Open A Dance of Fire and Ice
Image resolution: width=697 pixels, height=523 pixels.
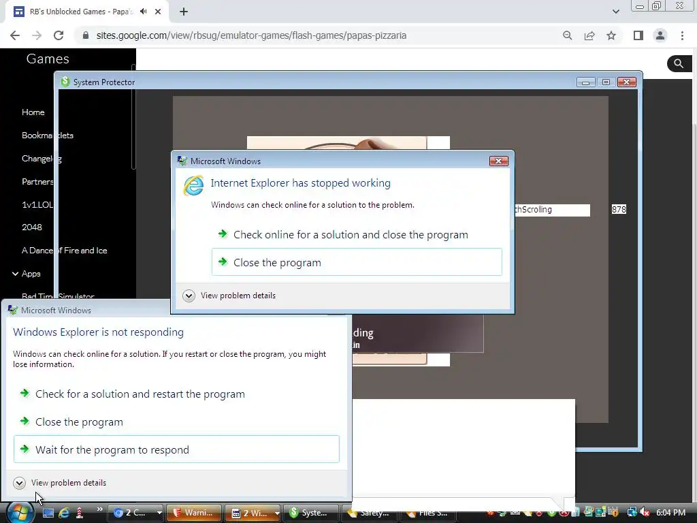pos(65,251)
